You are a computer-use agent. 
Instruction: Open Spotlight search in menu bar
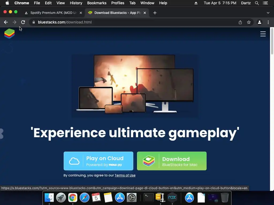(x=257, y=3)
